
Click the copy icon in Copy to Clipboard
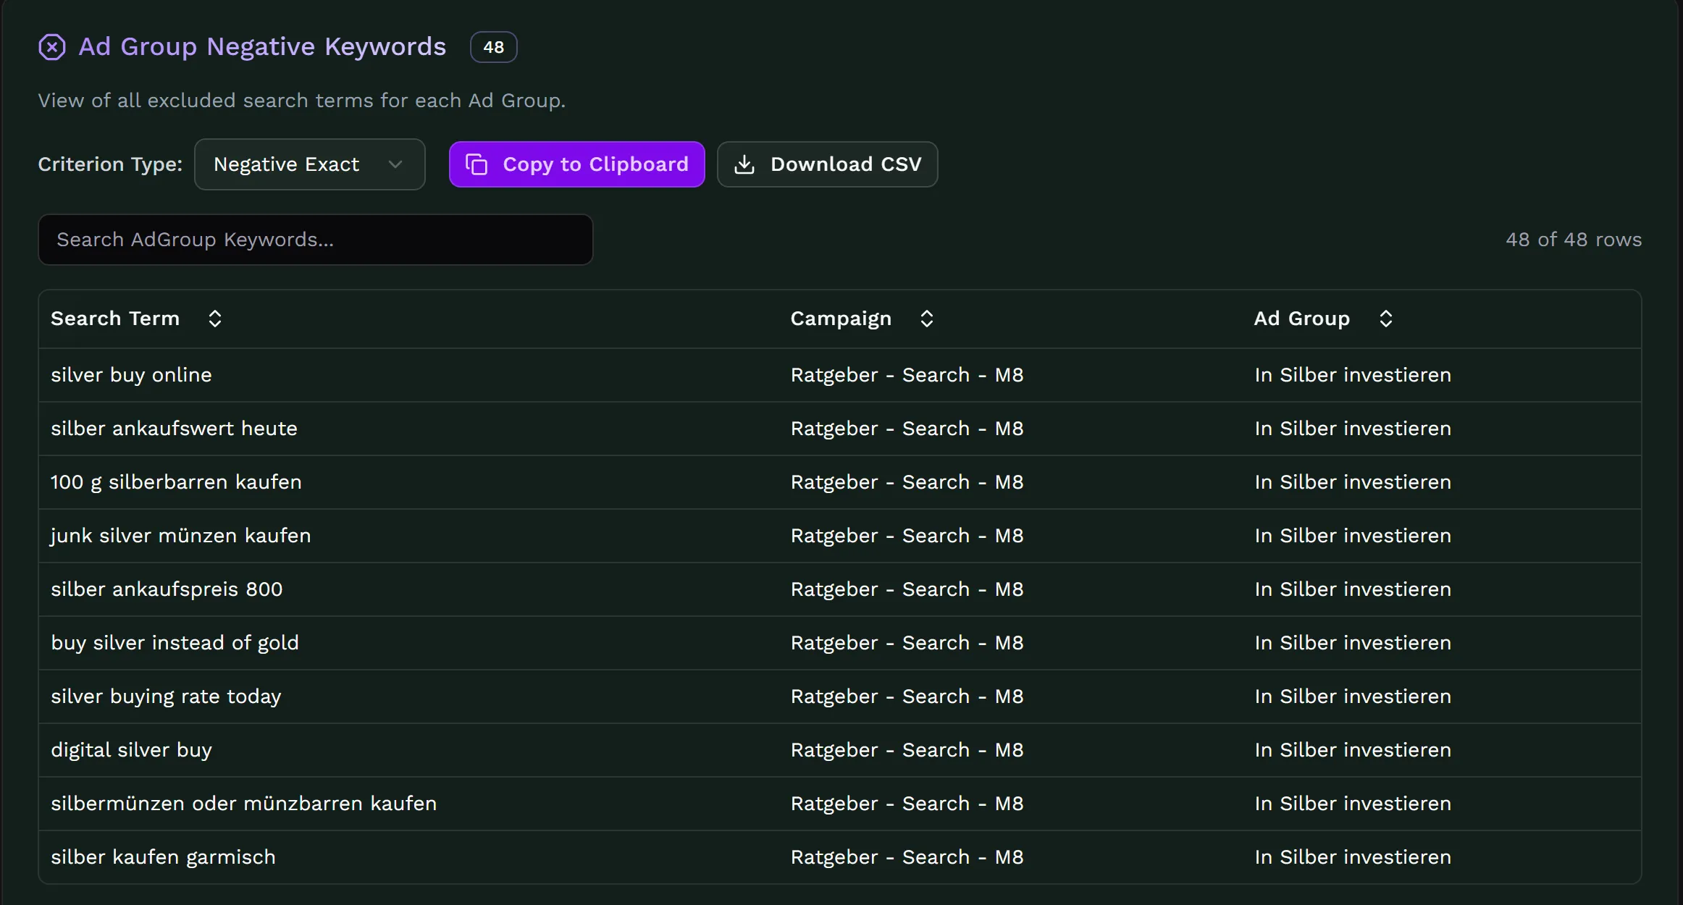click(x=476, y=164)
